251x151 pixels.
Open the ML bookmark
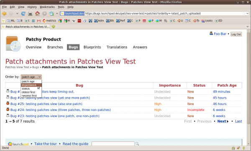11,20
